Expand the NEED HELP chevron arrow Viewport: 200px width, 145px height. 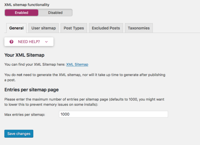[46, 42]
